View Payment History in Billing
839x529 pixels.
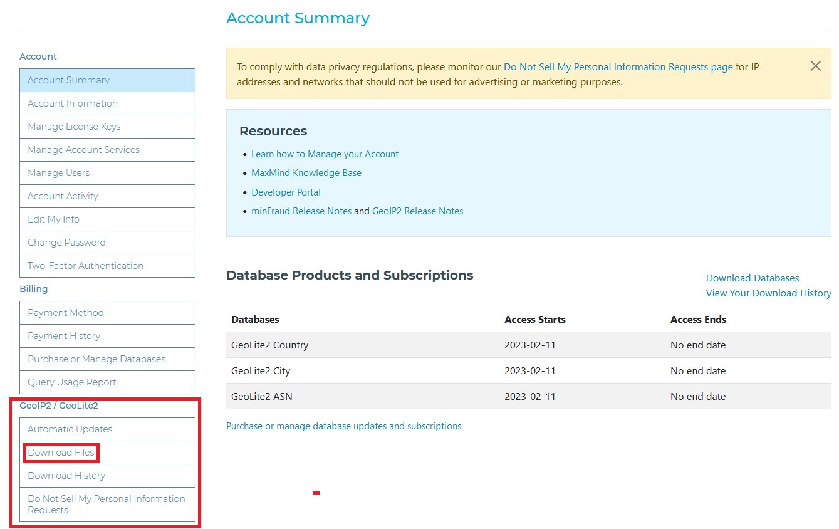pyautogui.click(x=64, y=336)
